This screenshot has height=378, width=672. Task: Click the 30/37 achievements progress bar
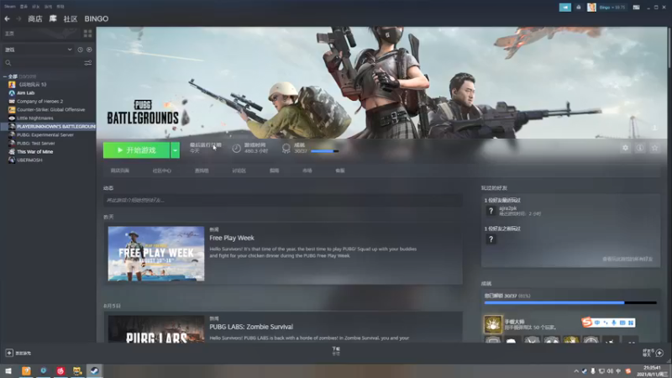(x=570, y=302)
